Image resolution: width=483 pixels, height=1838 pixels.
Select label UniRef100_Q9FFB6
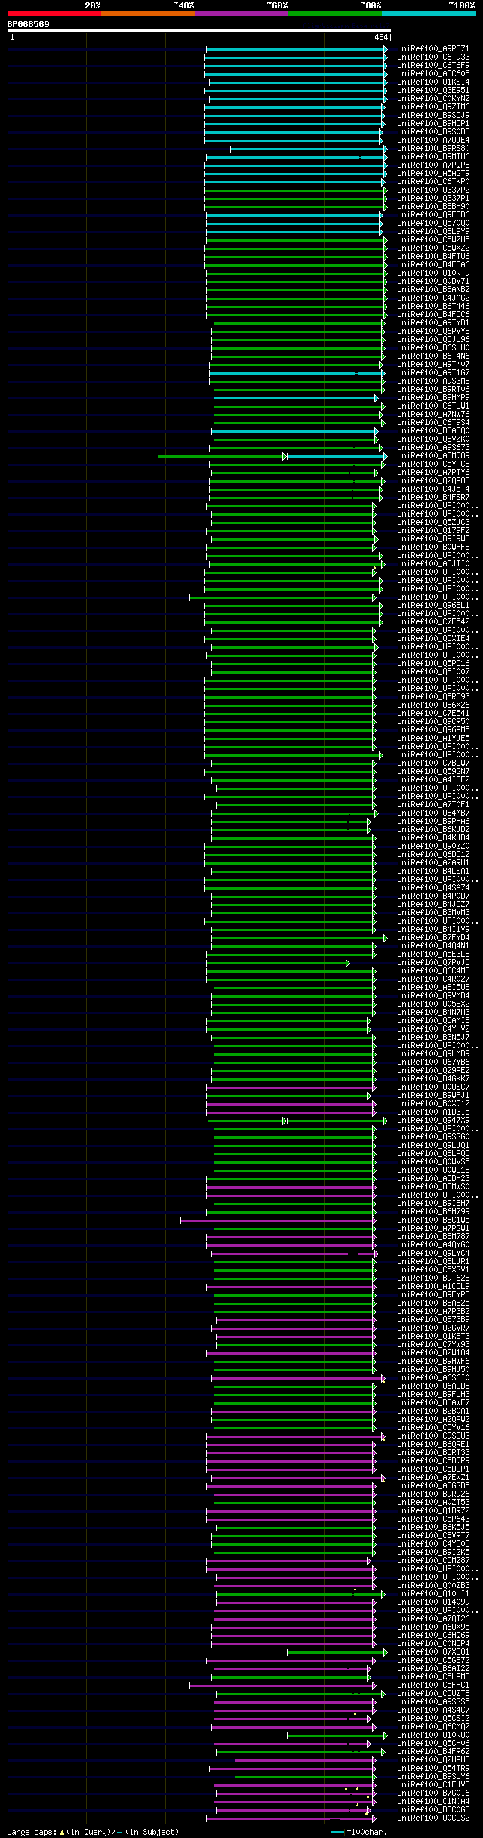click(x=433, y=214)
